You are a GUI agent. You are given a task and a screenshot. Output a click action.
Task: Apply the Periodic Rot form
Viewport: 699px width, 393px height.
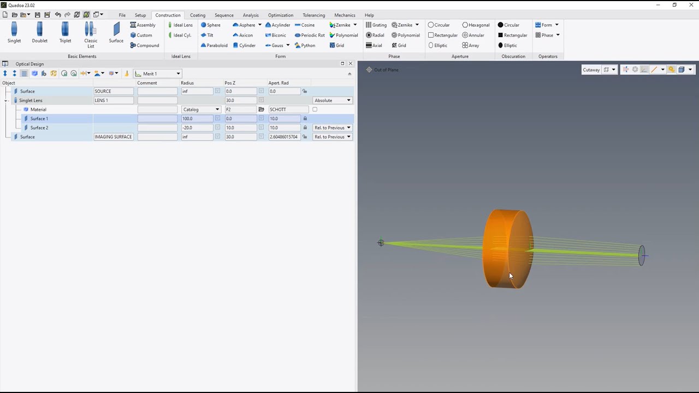pos(310,35)
